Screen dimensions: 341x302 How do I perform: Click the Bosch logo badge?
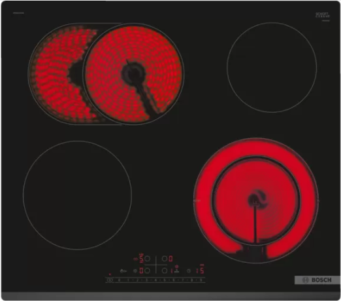click(x=317, y=280)
